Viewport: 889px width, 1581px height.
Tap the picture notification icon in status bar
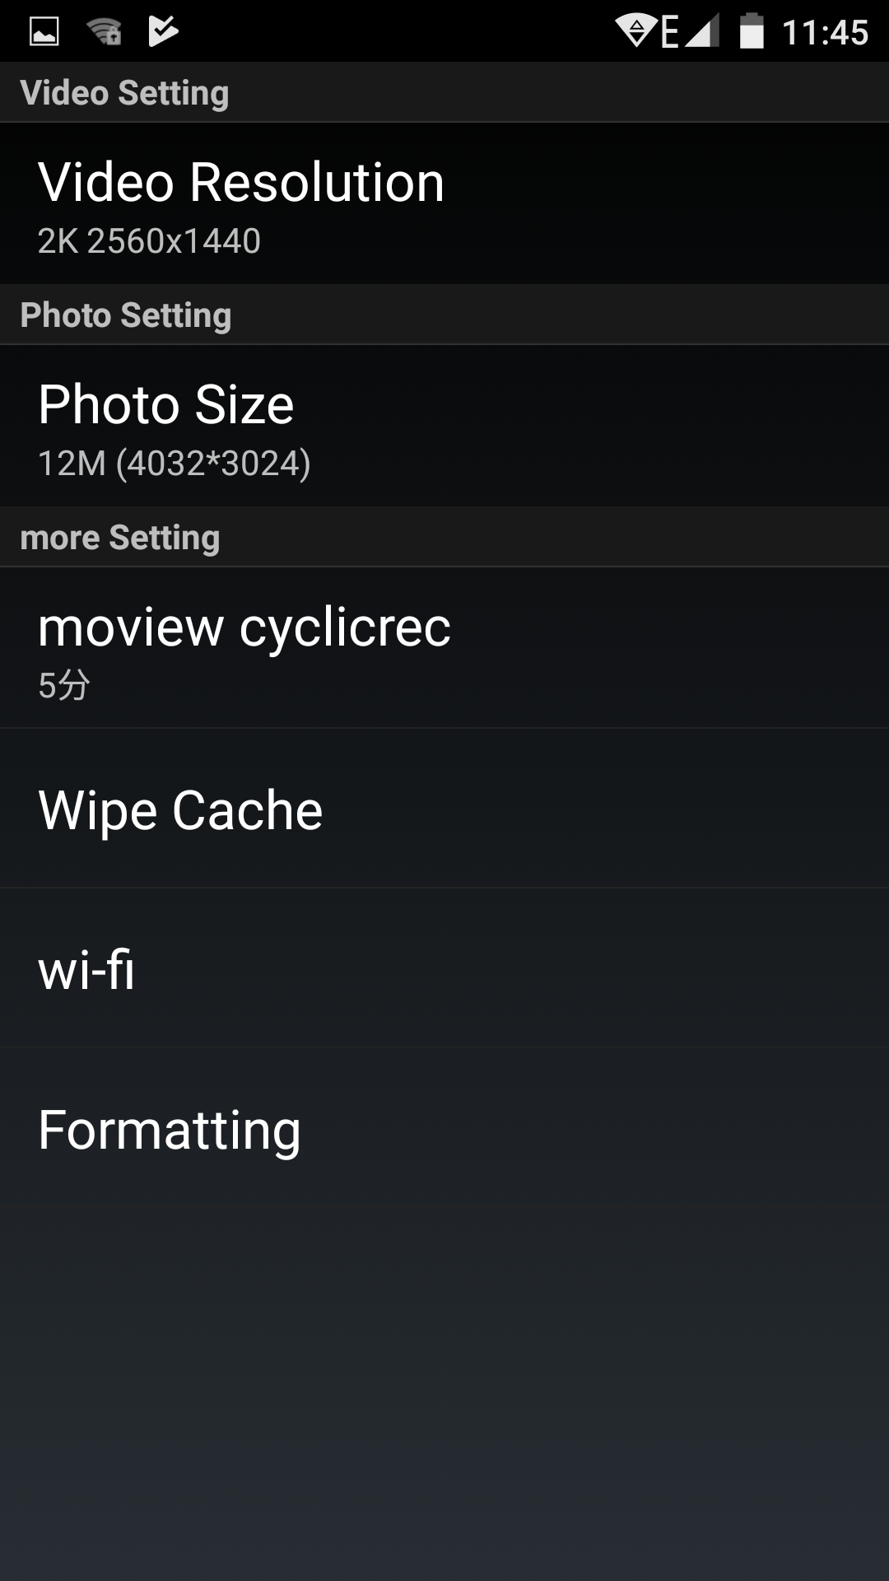tap(44, 32)
